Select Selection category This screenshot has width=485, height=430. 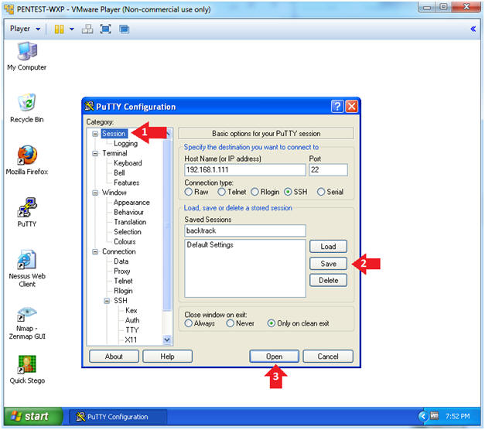tap(128, 232)
